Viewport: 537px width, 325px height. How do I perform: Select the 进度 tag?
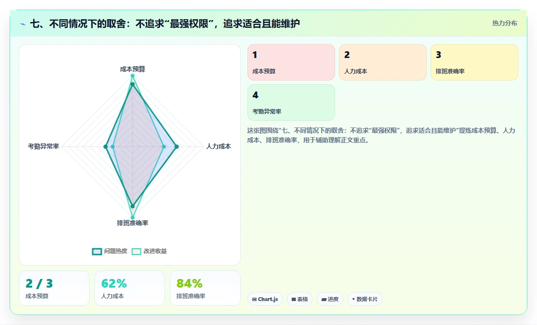click(x=330, y=299)
